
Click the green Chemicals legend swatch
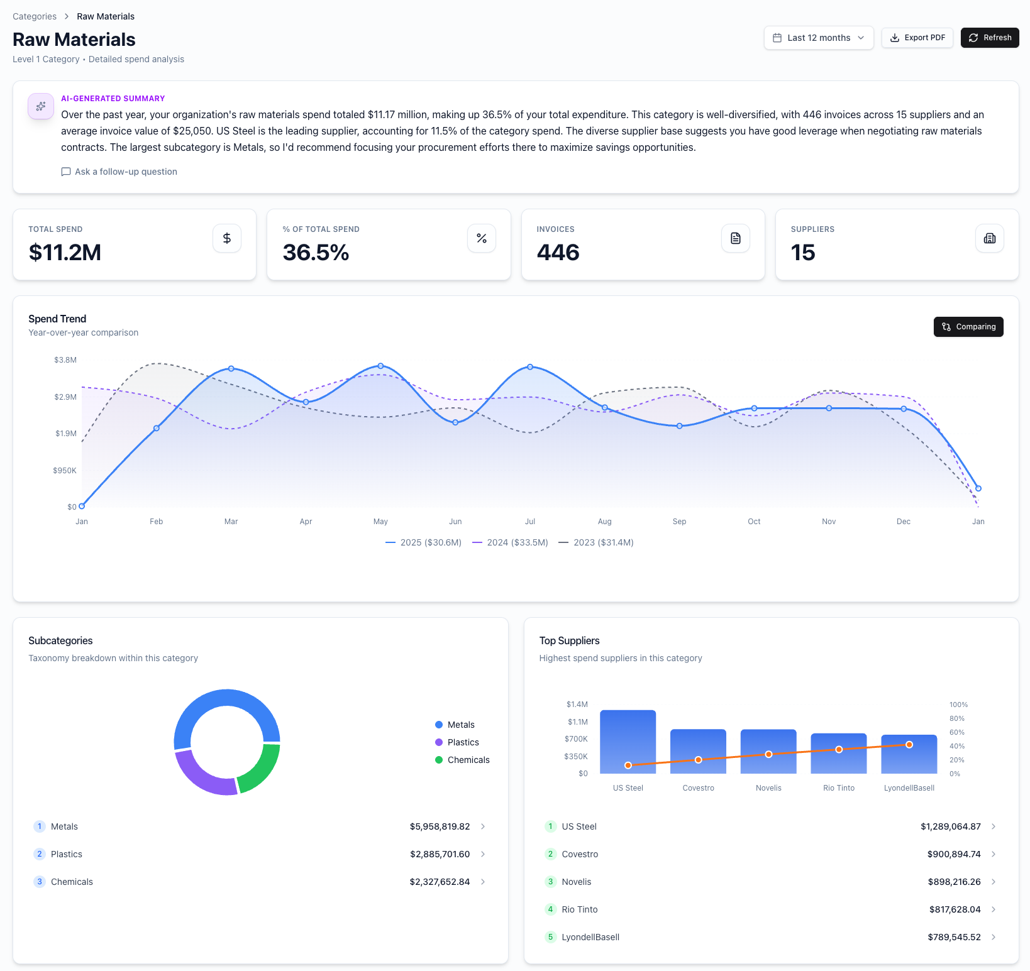tap(439, 760)
